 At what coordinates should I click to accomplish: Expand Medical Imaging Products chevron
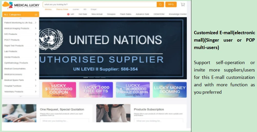(x=36, y=28)
